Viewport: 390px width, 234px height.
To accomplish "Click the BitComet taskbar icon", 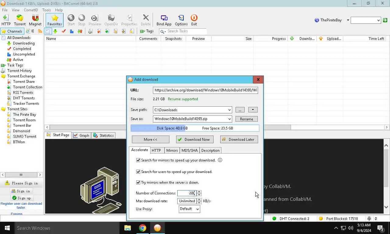I will (157, 228).
